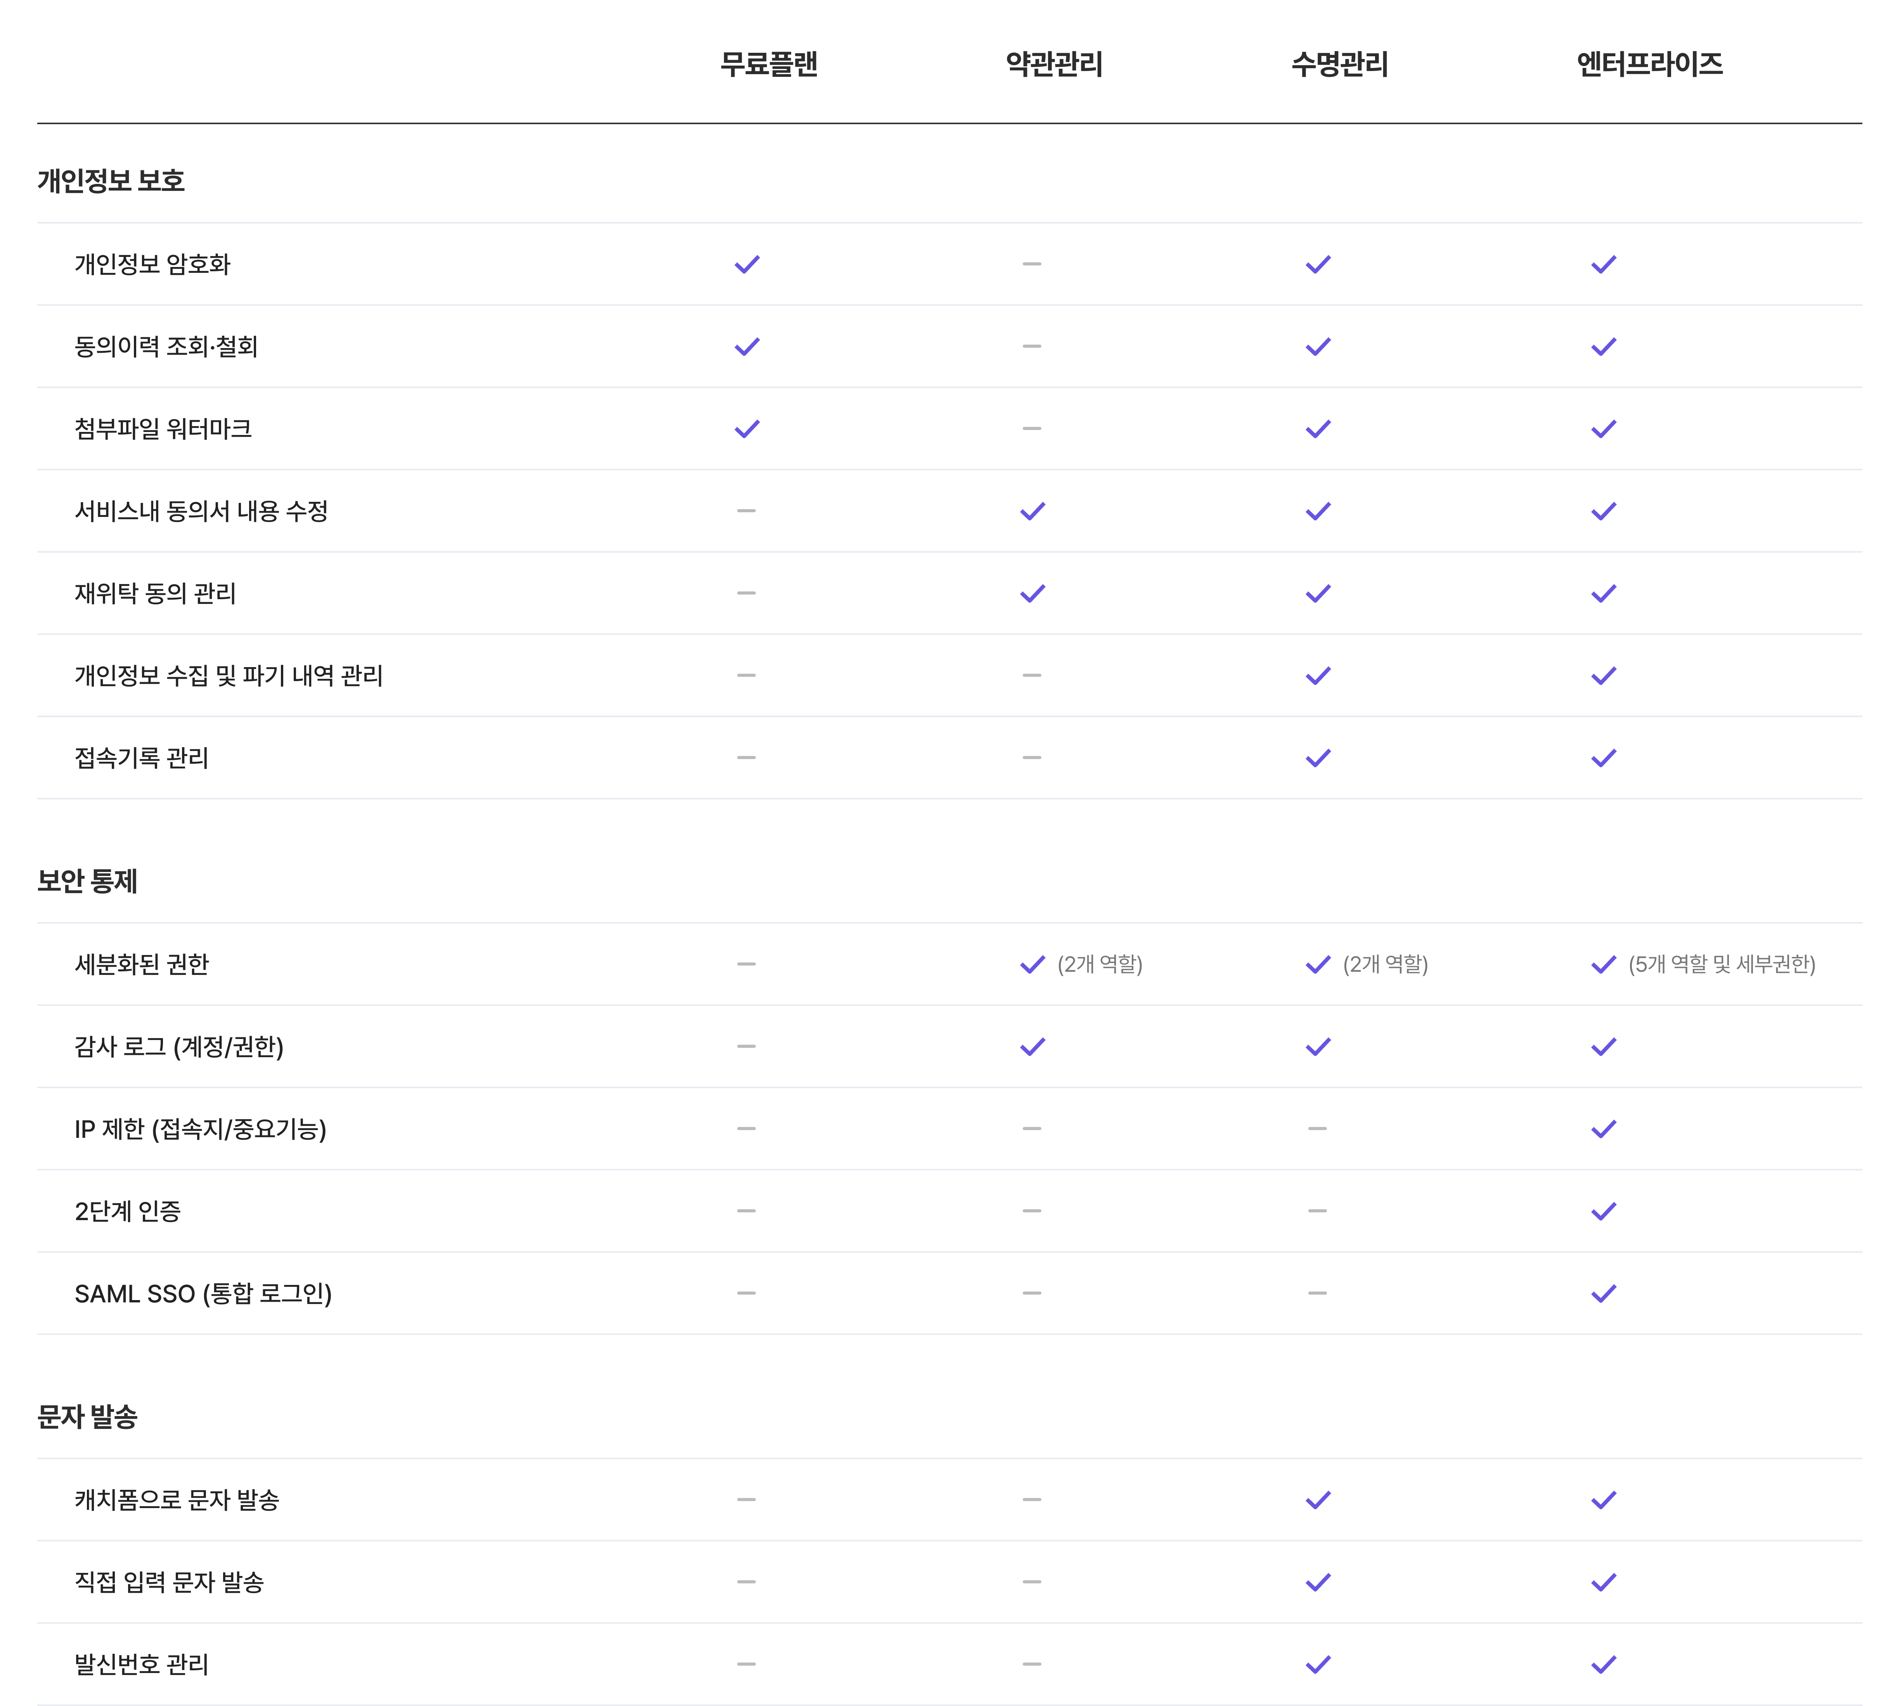This screenshot has height=1706, width=1881.
Task: Click the 발신번호 관리 row label
Action: click(x=142, y=1664)
